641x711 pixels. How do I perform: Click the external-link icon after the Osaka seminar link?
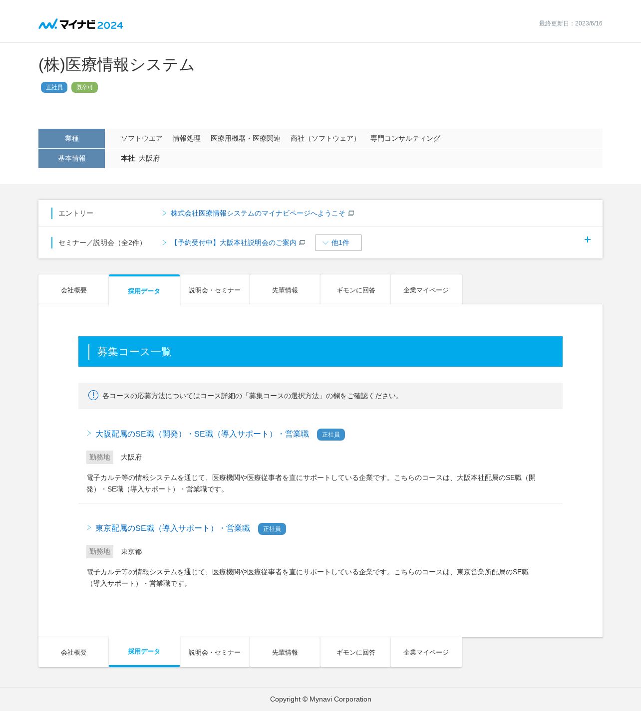302,243
